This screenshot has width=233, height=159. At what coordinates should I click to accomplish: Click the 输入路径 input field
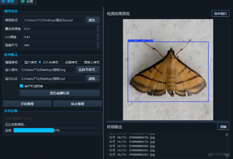coord(47,70)
